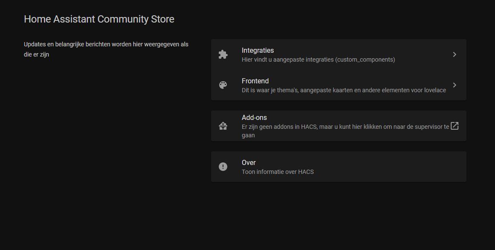Open the Integraties section title
This screenshot has width=495, height=250.
pyautogui.click(x=258, y=51)
